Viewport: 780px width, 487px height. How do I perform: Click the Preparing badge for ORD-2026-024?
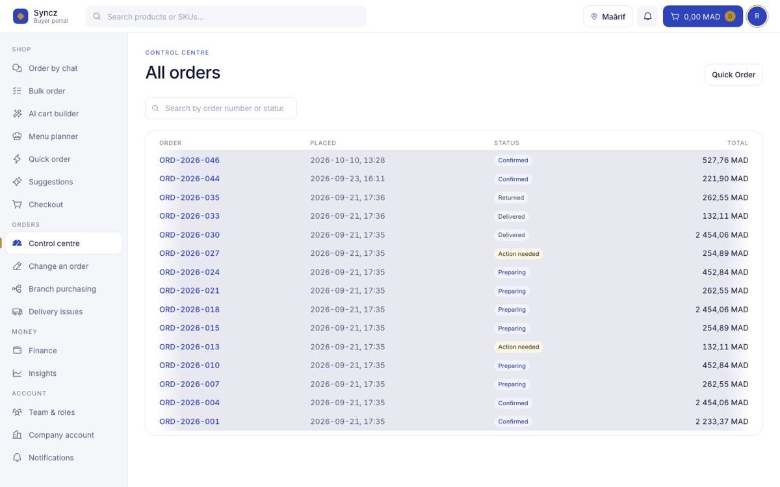point(512,272)
